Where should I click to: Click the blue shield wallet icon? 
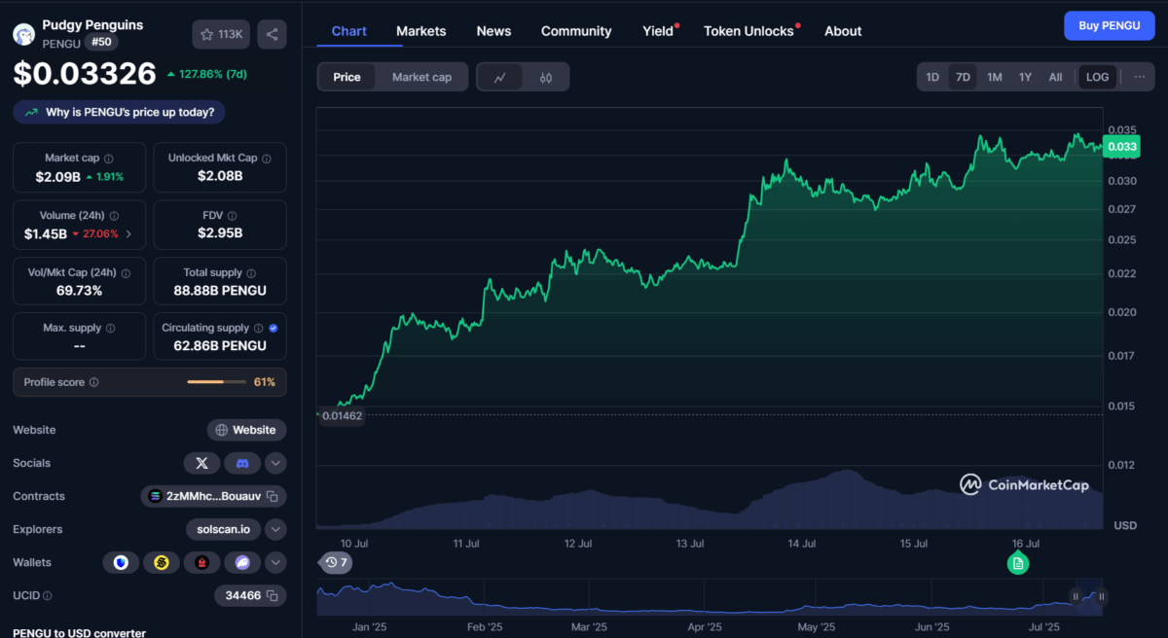[121, 562]
